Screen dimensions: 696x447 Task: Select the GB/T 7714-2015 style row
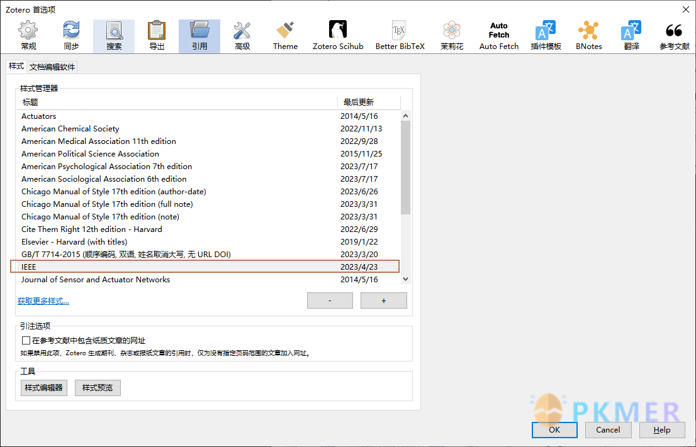pyautogui.click(x=209, y=254)
